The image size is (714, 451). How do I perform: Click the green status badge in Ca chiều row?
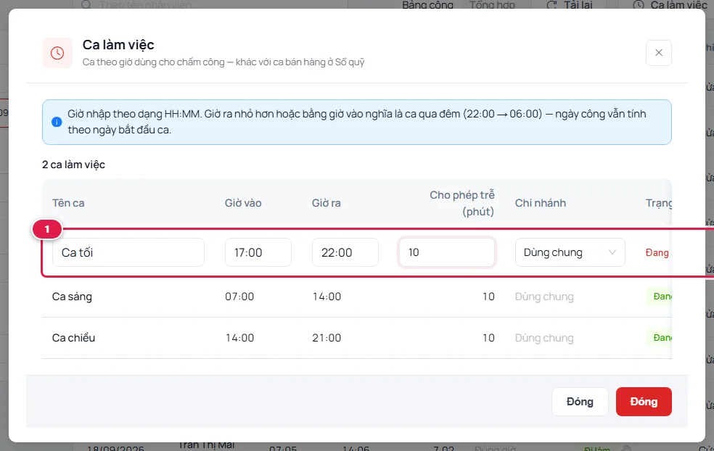click(x=659, y=338)
